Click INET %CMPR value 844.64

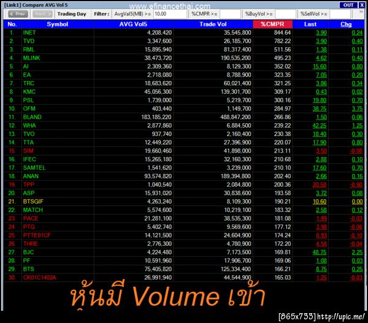click(x=282, y=32)
